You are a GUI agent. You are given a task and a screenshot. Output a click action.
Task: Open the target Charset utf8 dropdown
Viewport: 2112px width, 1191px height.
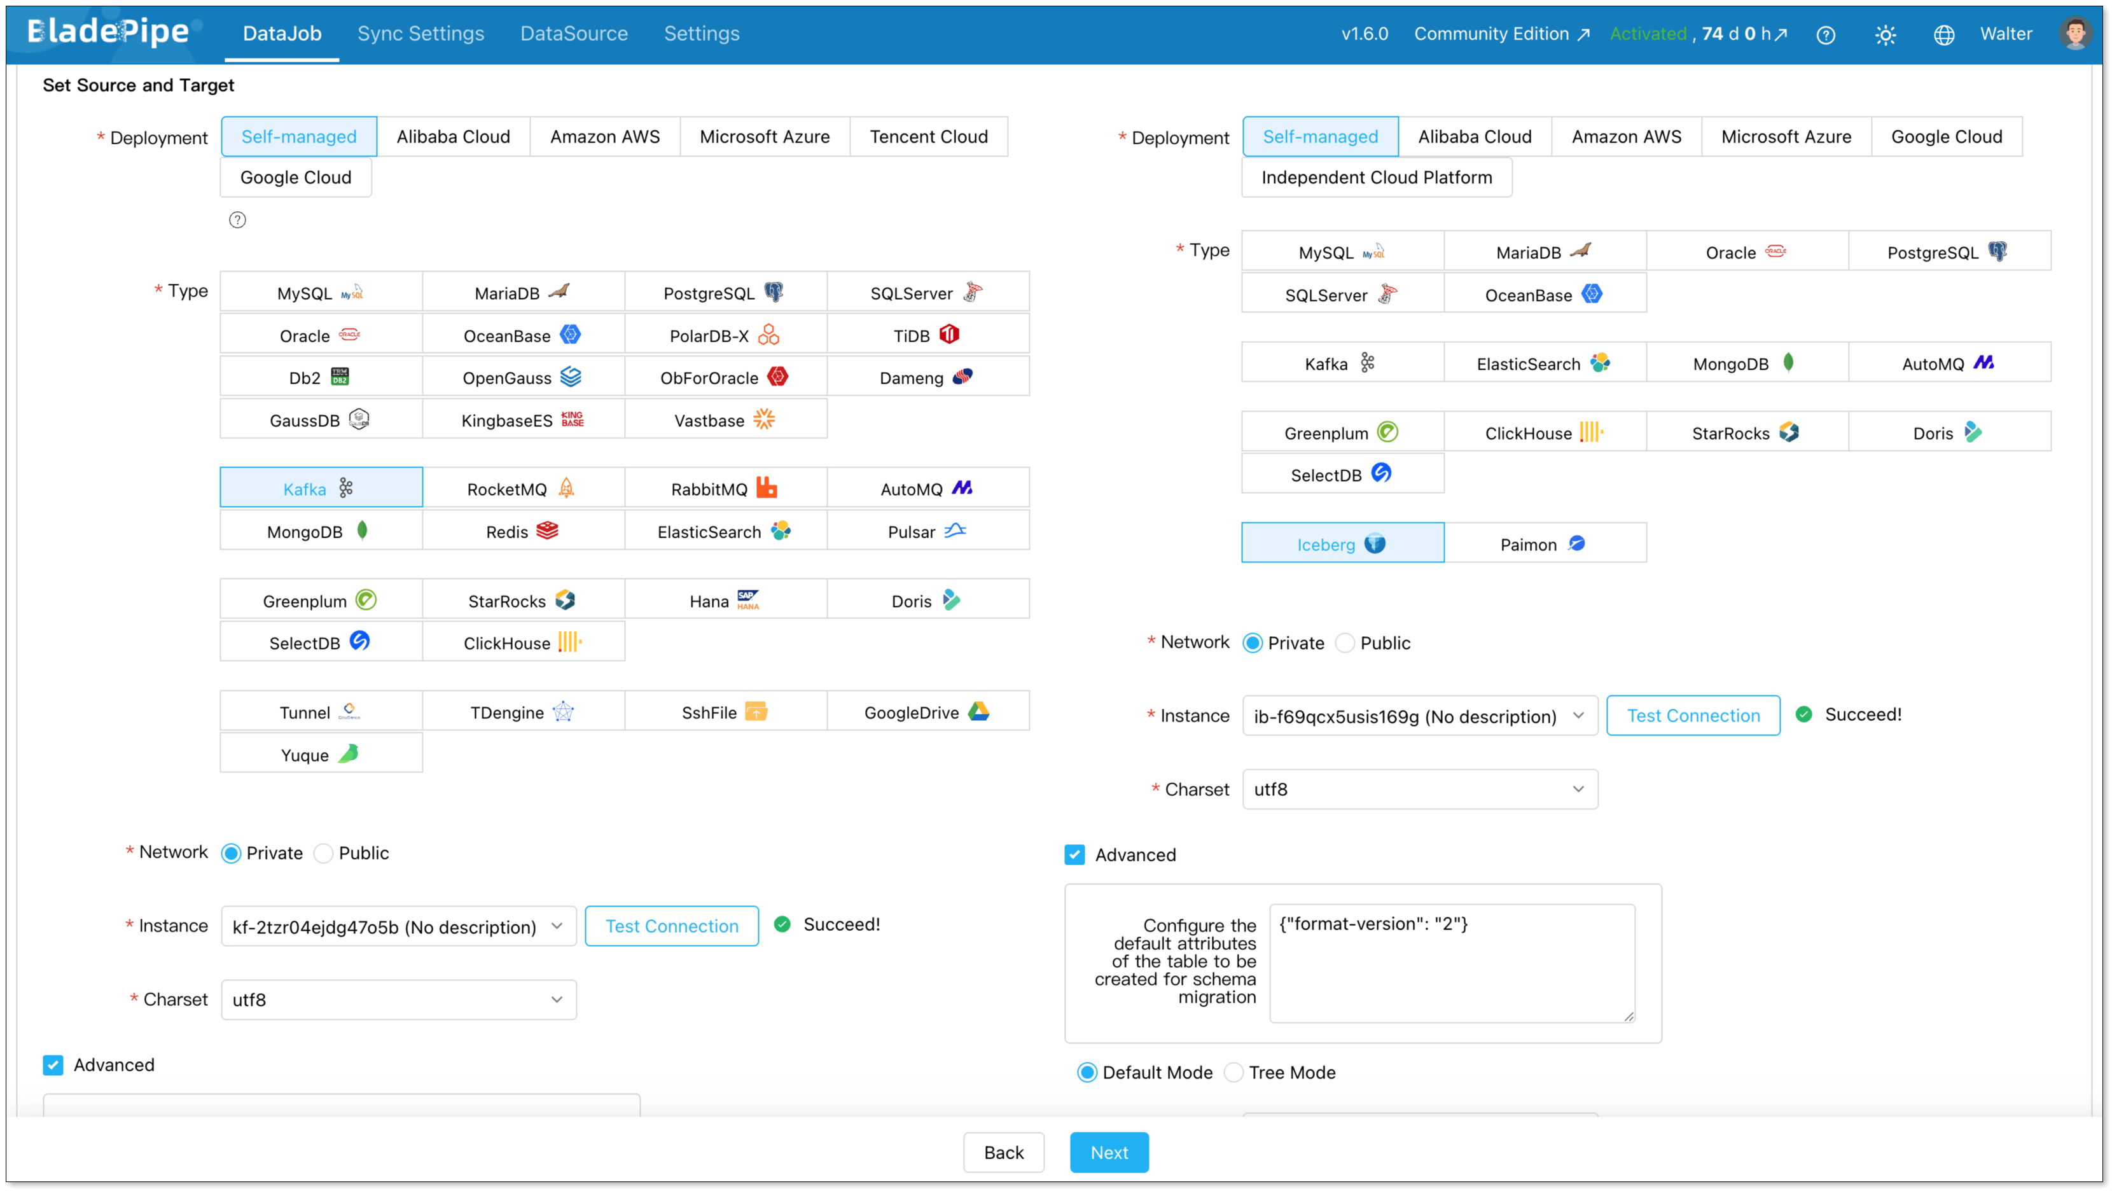pyautogui.click(x=1420, y=789)
